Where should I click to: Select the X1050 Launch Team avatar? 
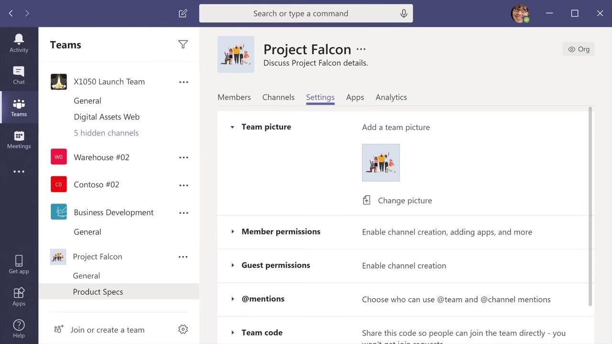(x=59, y=82)
